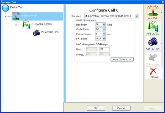Open the FFT points dropdown

point(104,39)
